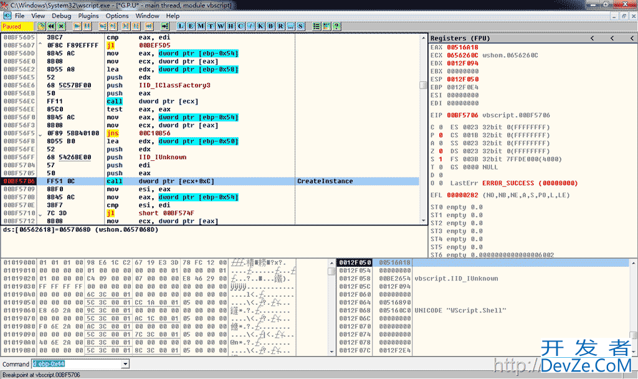
Task: Show Breakpoints window (B)
Action: pos(270,26)
